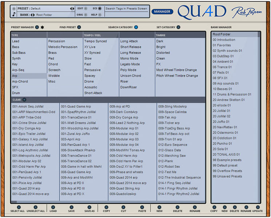Click the MANAGER button
Screen dimensions: 271x218
(162, 12)
